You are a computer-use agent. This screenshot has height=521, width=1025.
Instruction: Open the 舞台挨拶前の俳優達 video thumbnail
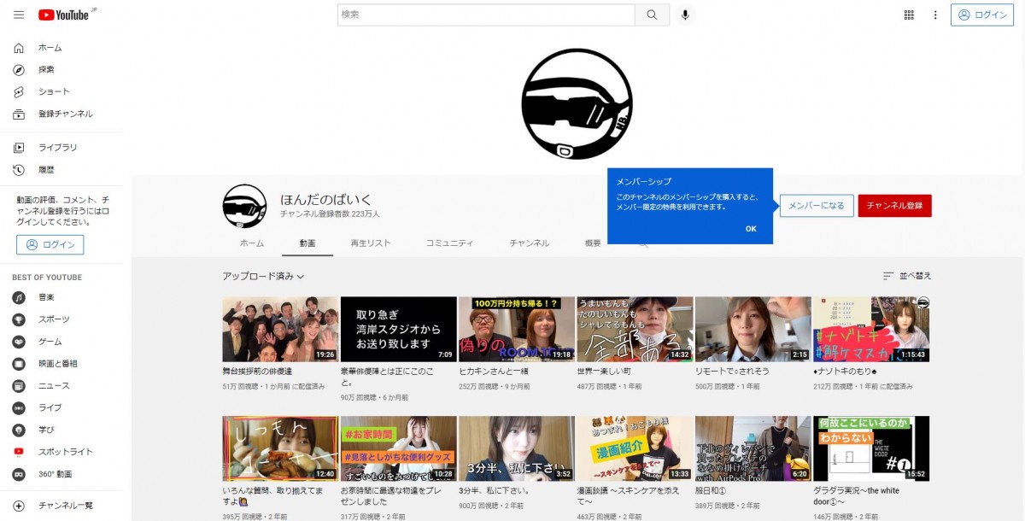click(280, 329)
